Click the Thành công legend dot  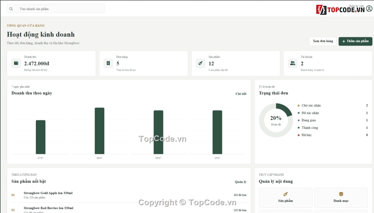tap(299, 127)
